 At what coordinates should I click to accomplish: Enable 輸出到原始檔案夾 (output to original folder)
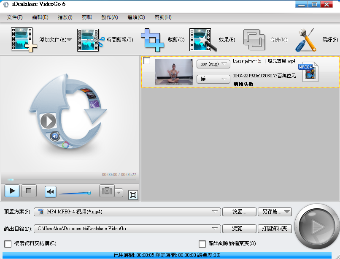[x=202, y=244]
